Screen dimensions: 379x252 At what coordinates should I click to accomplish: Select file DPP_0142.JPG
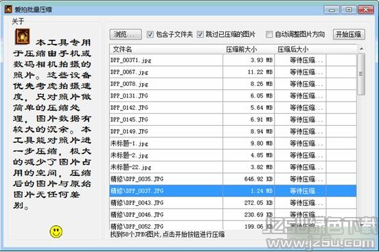(x=233, y=107)
